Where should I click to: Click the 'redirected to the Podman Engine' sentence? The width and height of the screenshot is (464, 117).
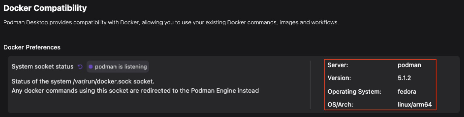pyautogui.click(x=135, y=91)
